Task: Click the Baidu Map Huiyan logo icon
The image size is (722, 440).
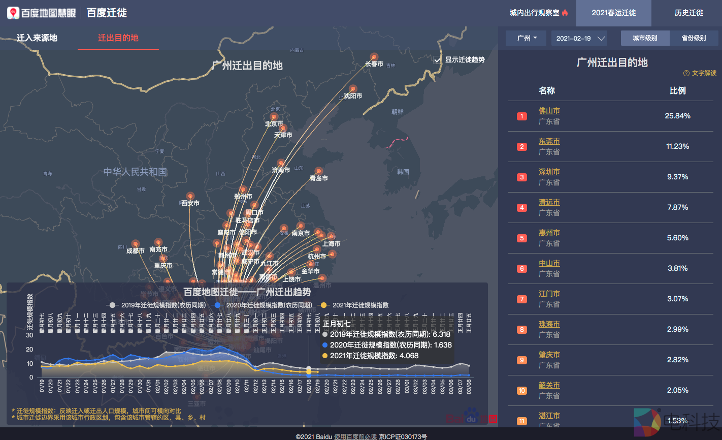Action: click(x=13, y=13)
